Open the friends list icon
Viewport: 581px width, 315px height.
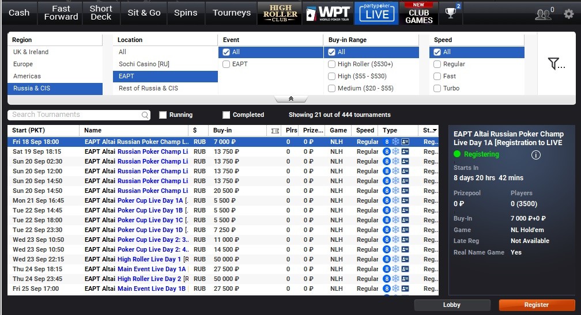click(543, 14)
